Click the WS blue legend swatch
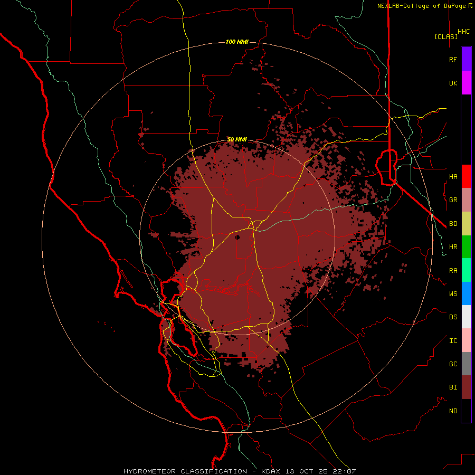475x475 pixels. click(466, 293)
